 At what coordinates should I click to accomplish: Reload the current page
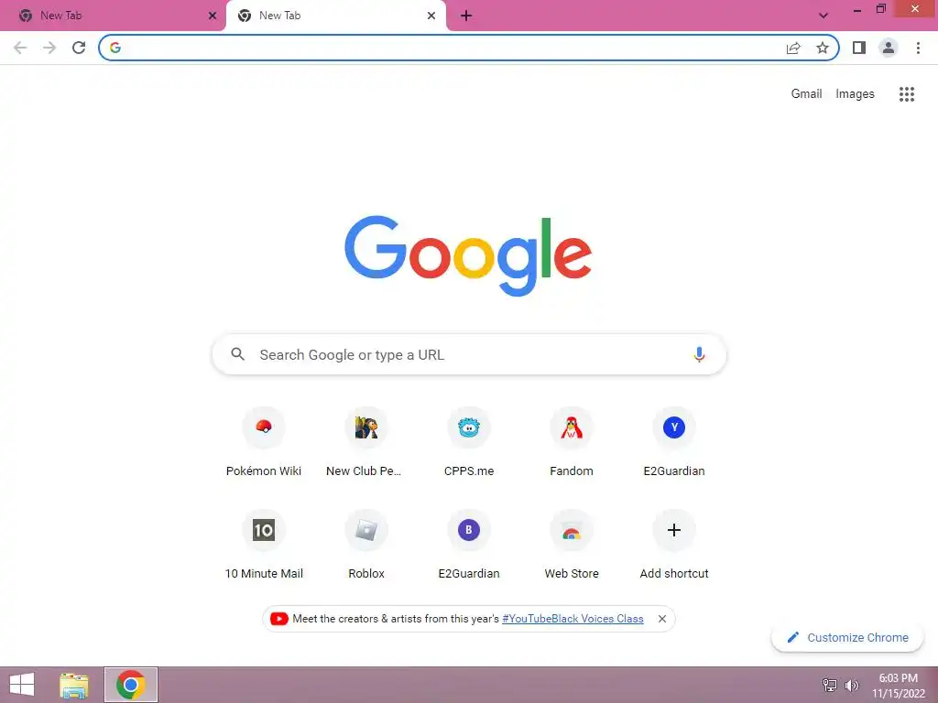point(79,48)
